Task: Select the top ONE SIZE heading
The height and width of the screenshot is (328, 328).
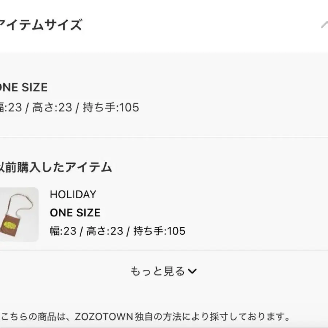Action: [x=23, y=87]
